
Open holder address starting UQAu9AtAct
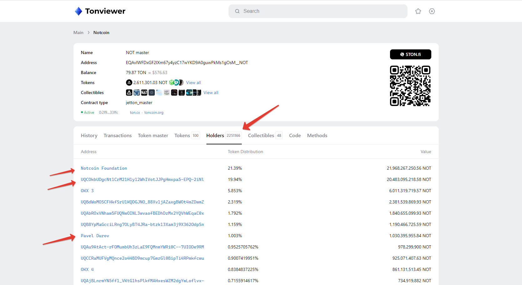click(142, 247)
